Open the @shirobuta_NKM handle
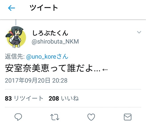The width and height of the screenshot is (146, 123). [55, 42]
